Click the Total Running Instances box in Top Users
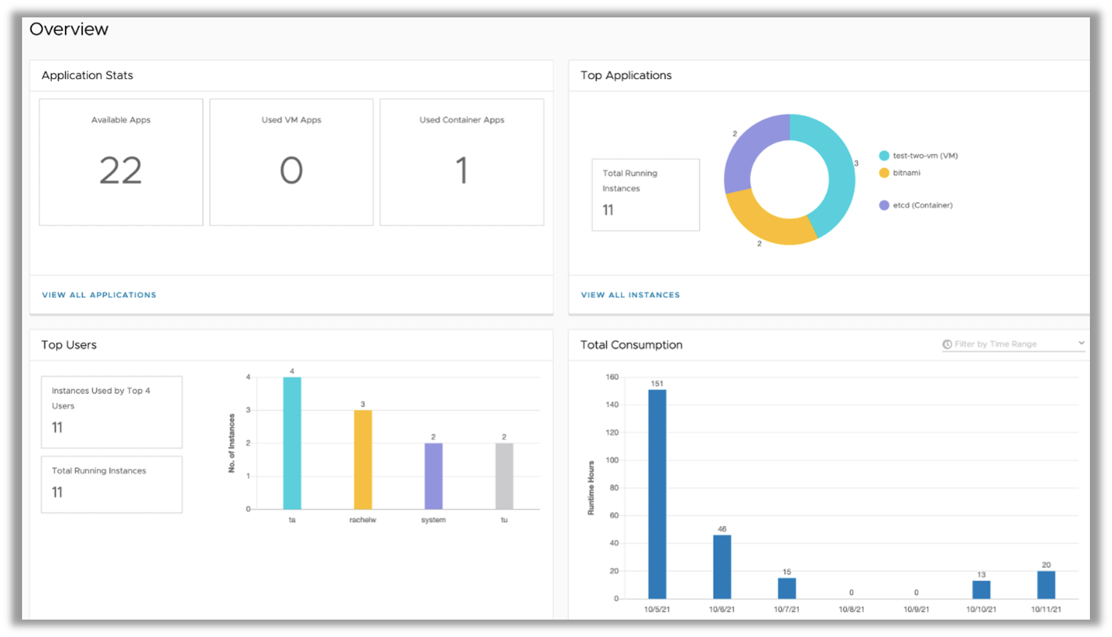Screen dimensions: 1112x637 click(112, 484)
